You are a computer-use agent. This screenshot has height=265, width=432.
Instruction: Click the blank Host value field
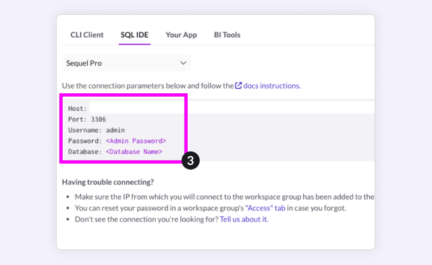pos(232,108)
